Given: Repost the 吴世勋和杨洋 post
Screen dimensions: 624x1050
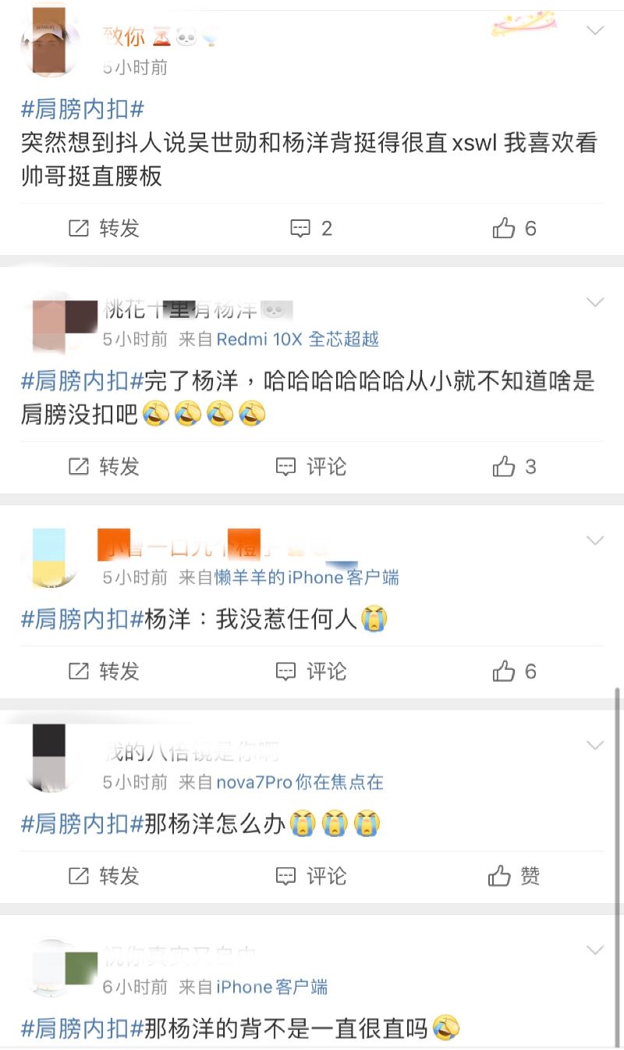Looking at the screenshot, I should pyautogui.click(x=104, y=229).
